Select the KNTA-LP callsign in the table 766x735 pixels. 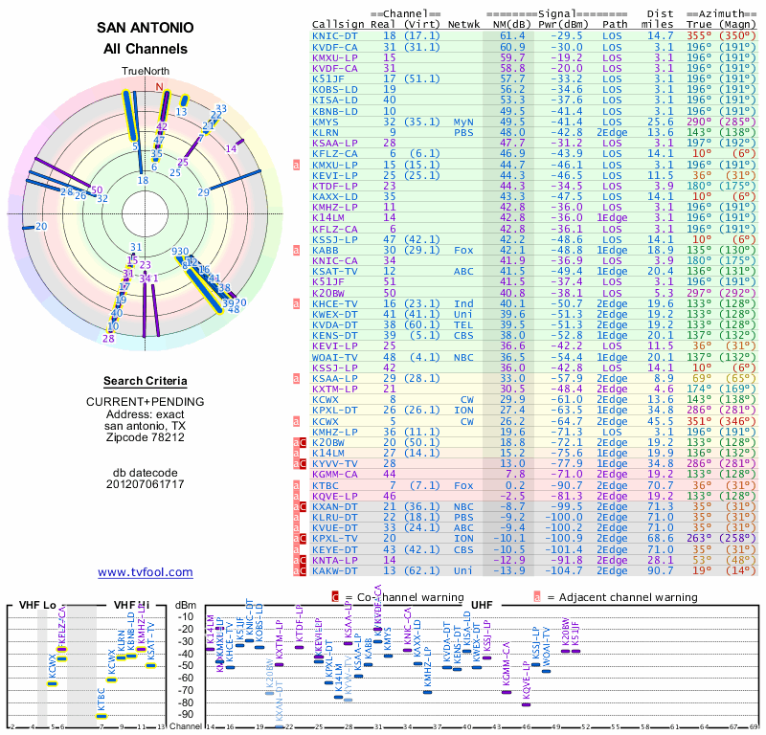pyautogui.click(x=335, y=560)
